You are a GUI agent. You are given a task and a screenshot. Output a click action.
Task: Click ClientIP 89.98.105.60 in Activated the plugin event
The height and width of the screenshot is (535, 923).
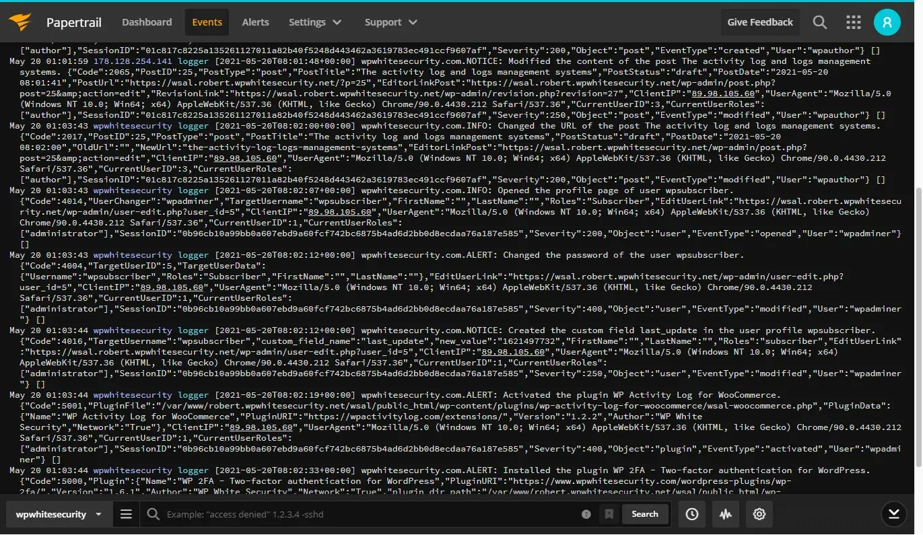(x=261, y=427)
